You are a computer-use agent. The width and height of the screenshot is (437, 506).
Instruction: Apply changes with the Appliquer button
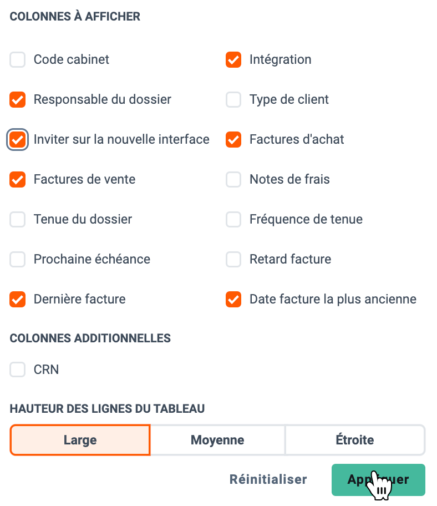click(378, 480)
